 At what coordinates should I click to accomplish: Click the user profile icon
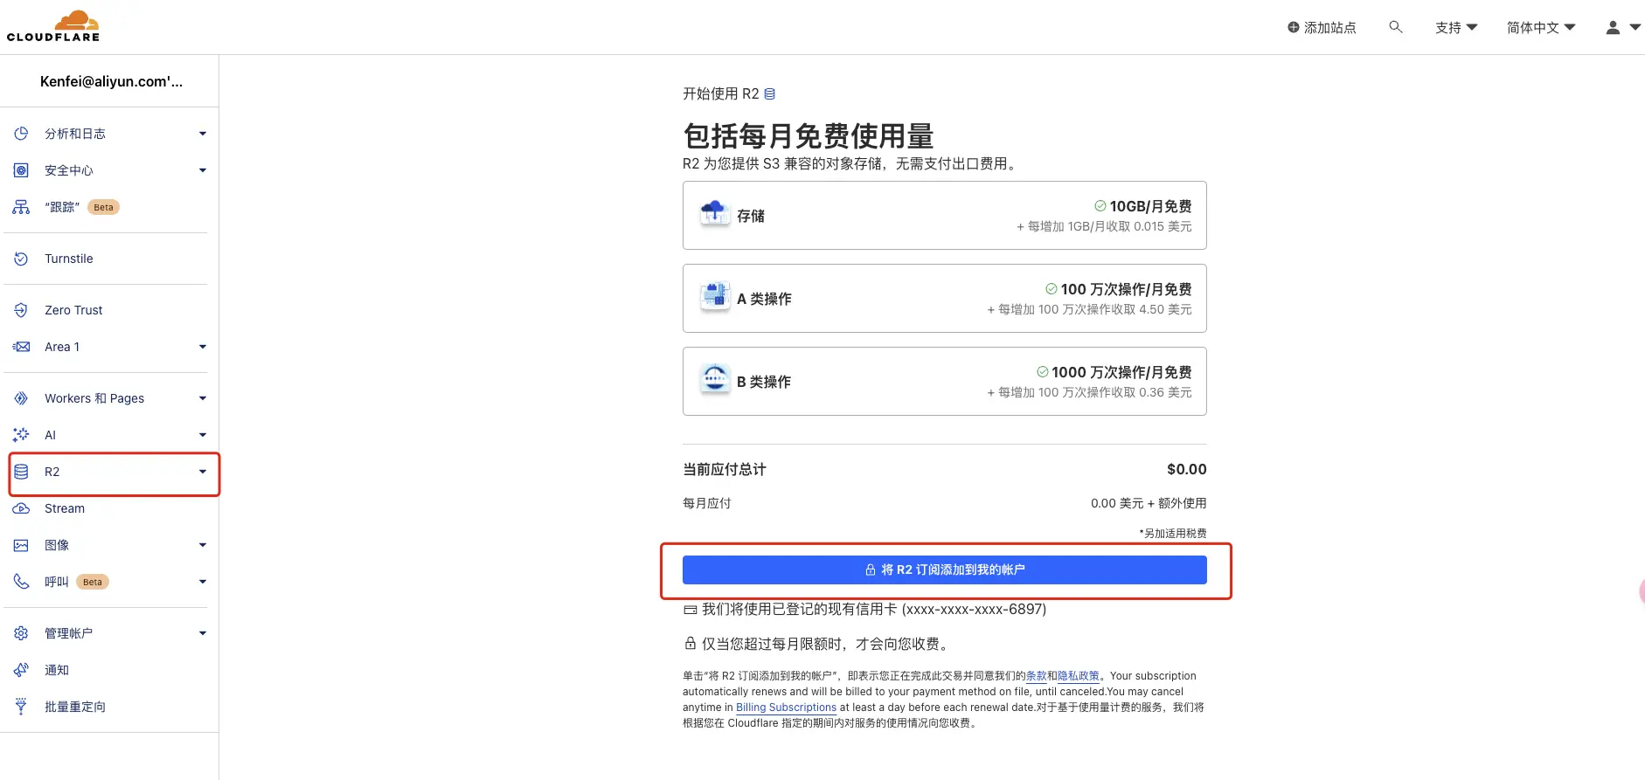(x=1613, y=27)
